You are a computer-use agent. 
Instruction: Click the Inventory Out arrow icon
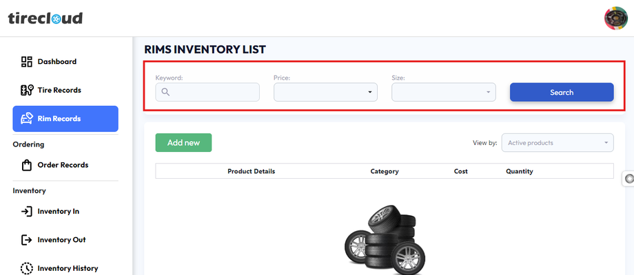(27, 240)
